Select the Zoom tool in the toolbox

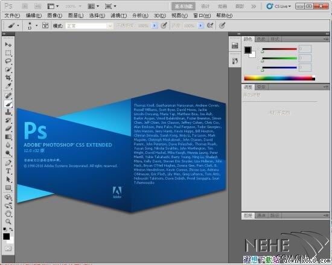[x=8, y=222]
